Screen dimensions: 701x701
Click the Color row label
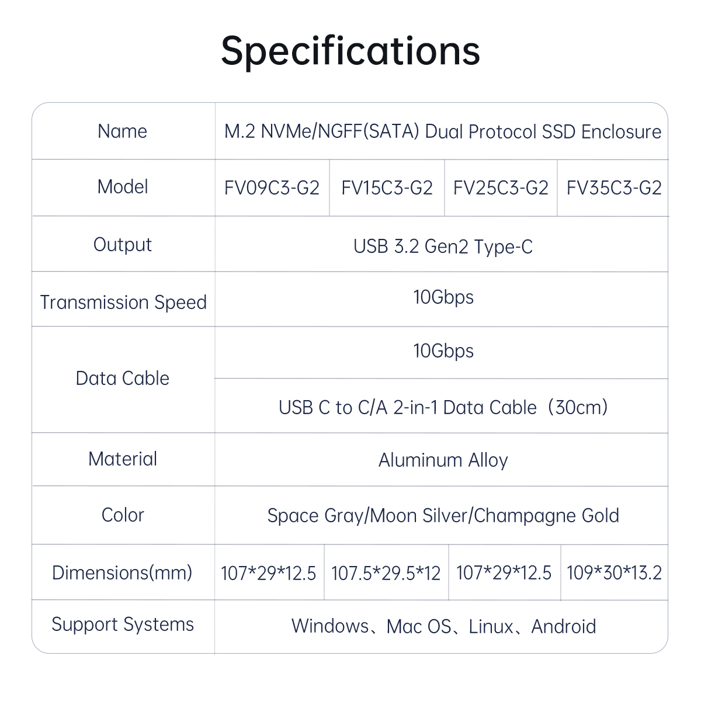123,515
